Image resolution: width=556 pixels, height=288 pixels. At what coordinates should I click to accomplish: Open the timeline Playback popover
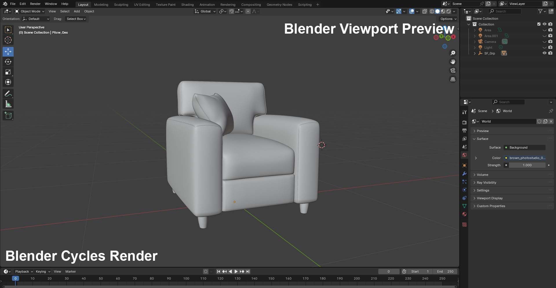[24, 271]
